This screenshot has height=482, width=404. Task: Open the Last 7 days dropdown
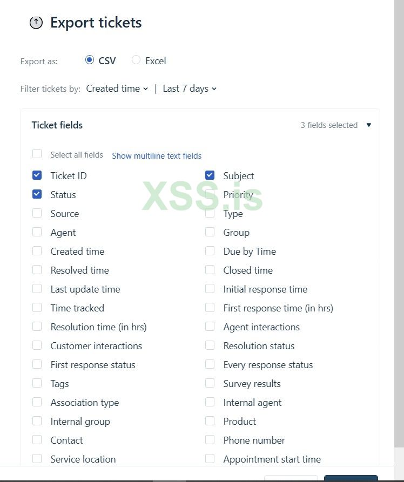(x=189, y=89)
